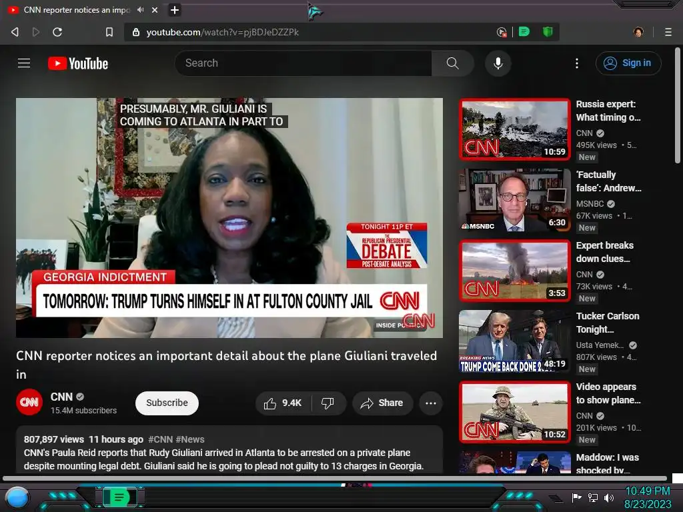
Task: Open the Russia expert video thumbnail
Action: click(x=514, y=129)
